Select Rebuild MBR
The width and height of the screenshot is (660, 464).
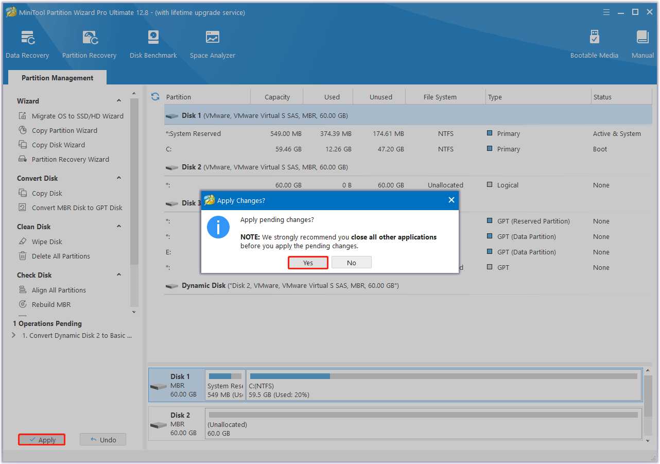51,304
